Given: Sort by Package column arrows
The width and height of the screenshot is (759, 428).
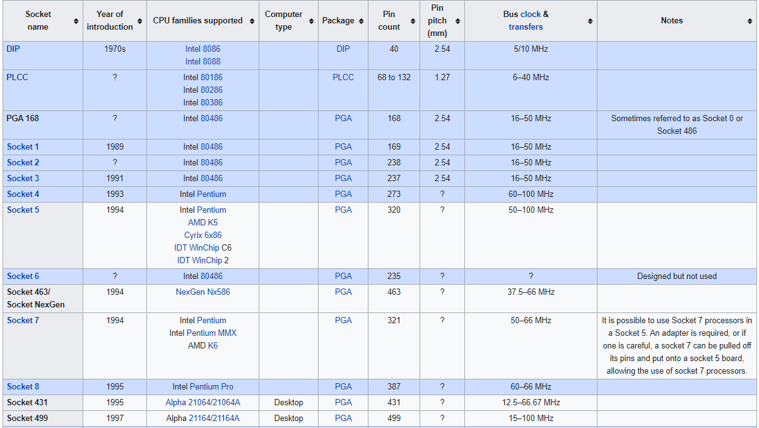Looking at the screenshot, I should [362, 21].
